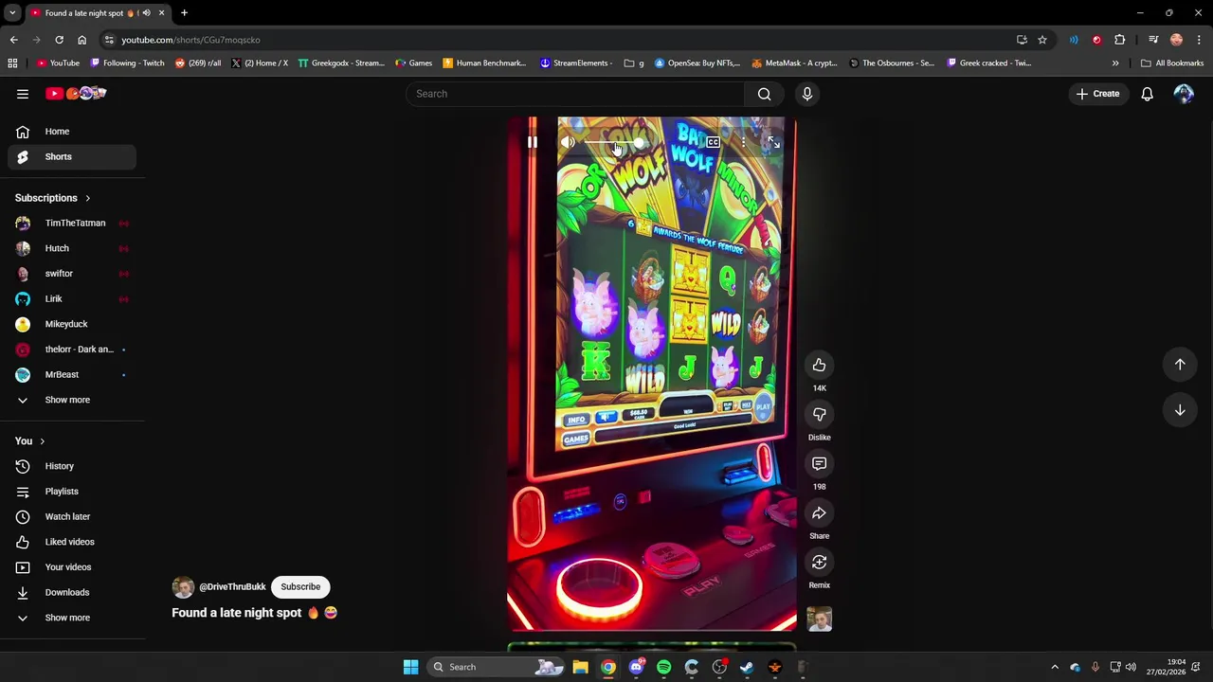Open the @DriveThruBukk avatar
Image resolution: width=1213 pixels, height=682 pixels.
(183, 586)
